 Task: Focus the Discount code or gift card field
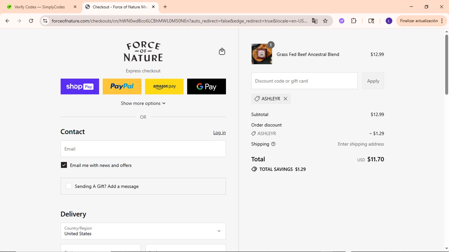[304, 81]
